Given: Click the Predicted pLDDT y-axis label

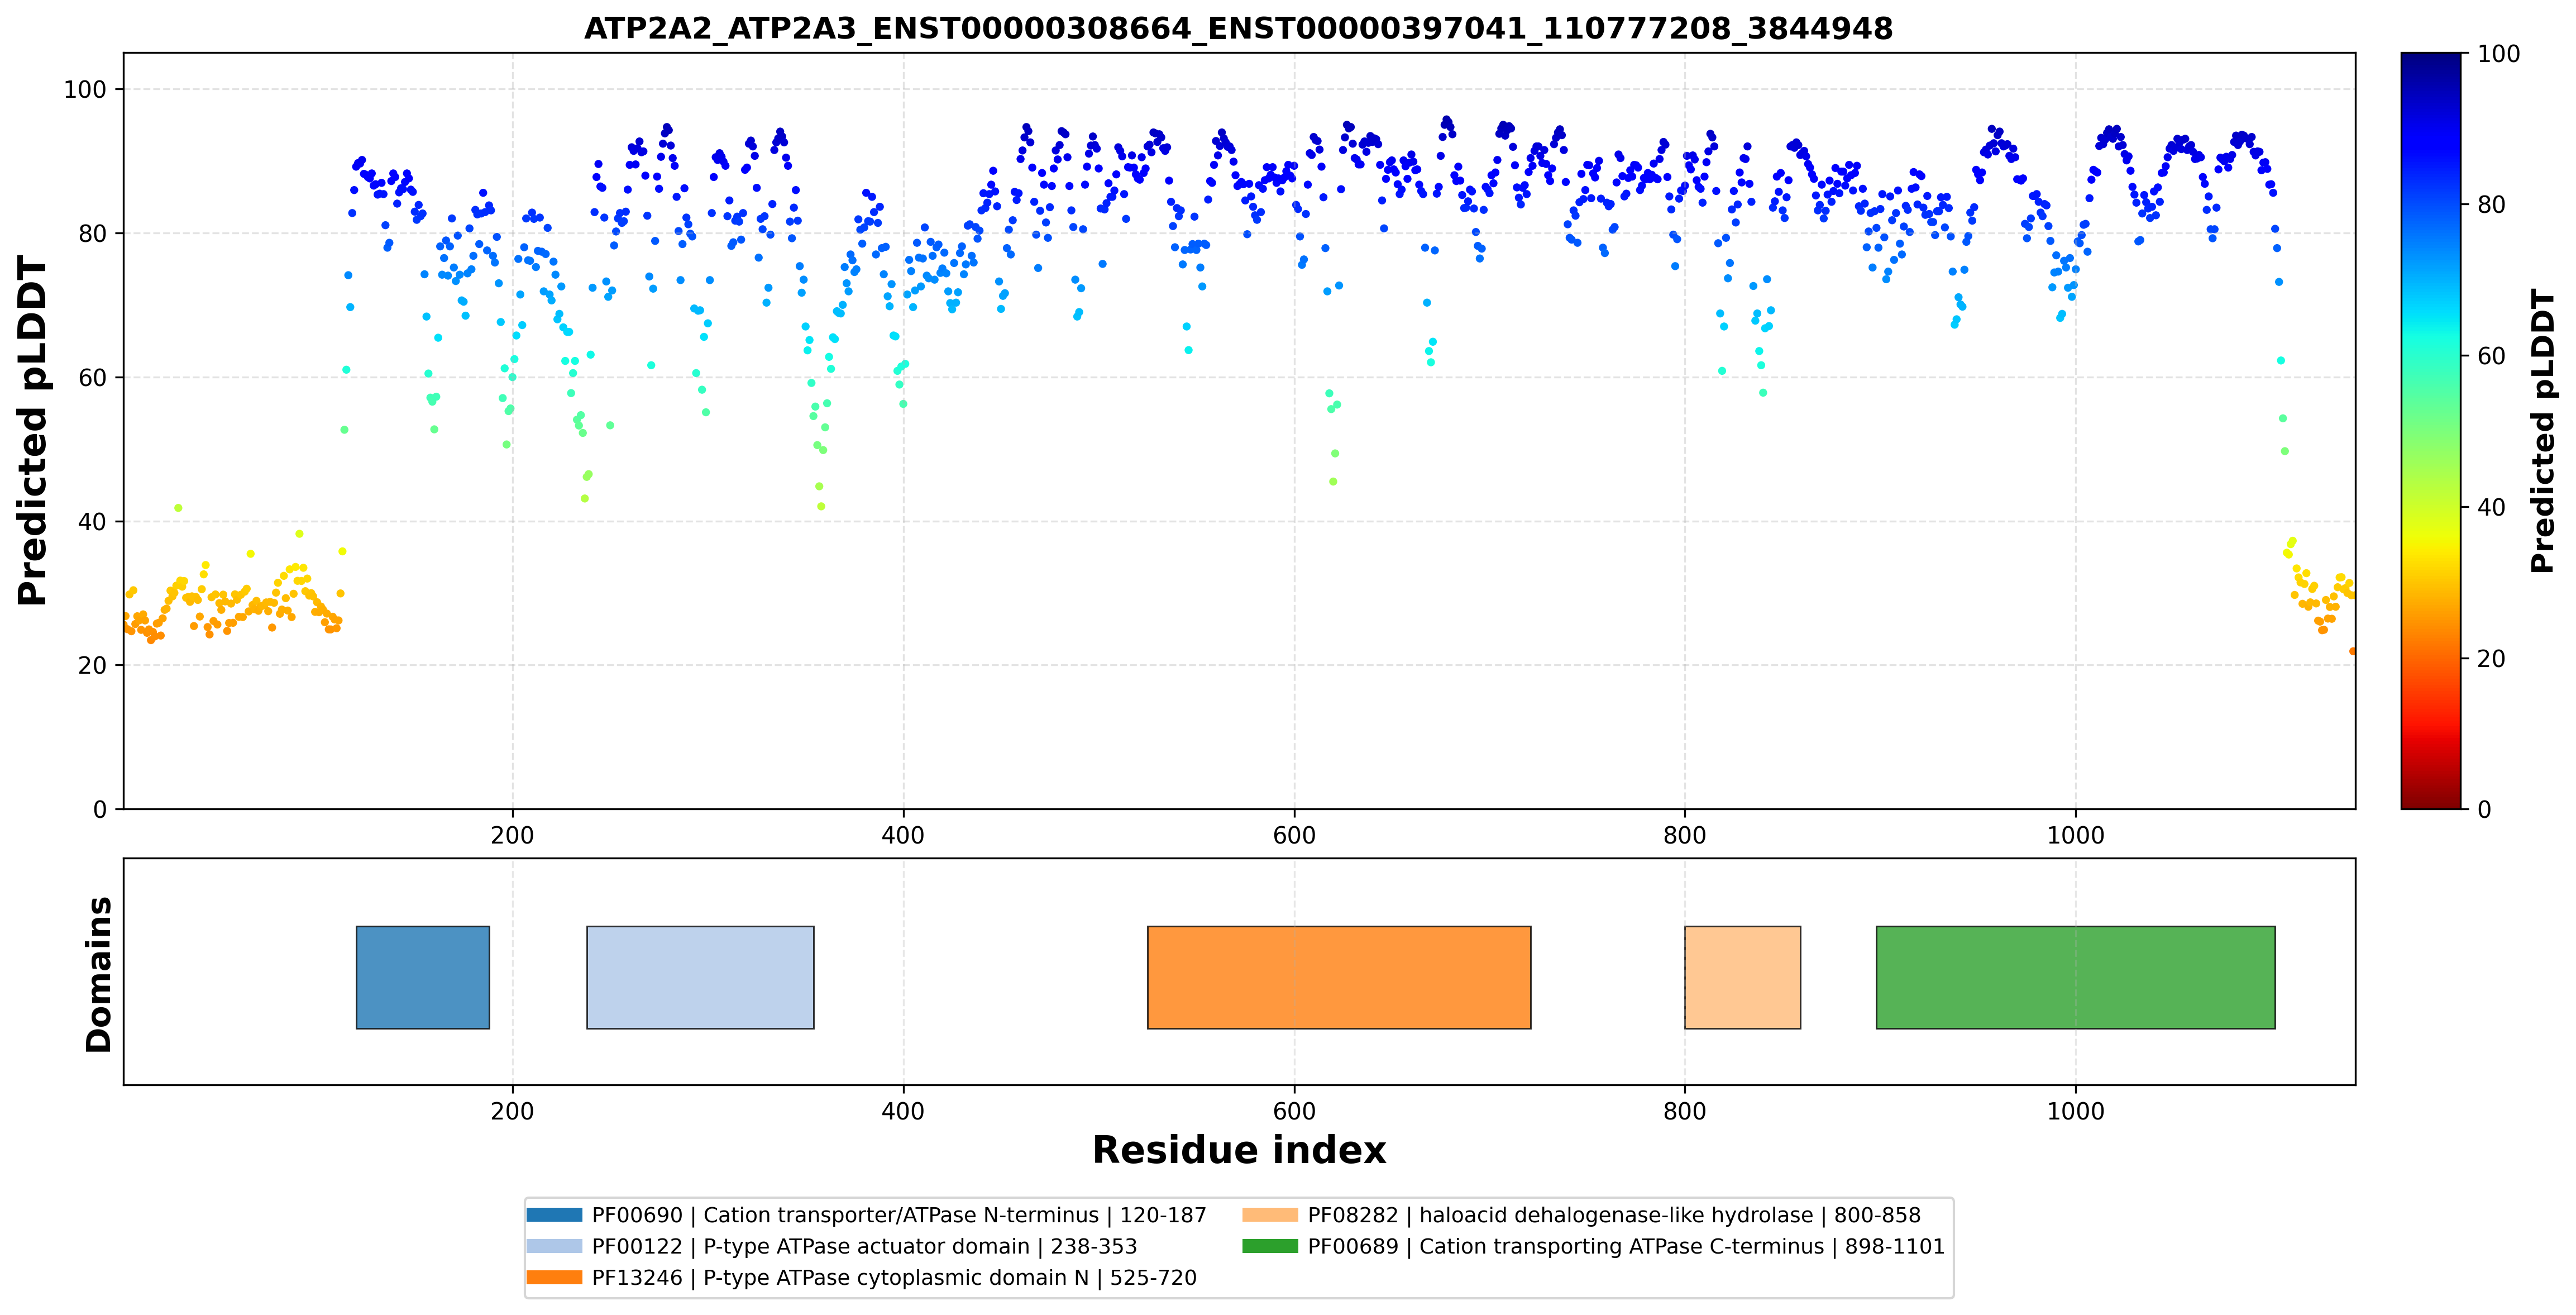Looking at the screenshot, I should 32,431.
